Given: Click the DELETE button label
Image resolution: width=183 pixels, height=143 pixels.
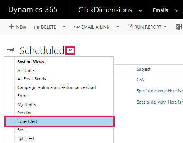Looking at the screenshot, I should pyautogui.click(x=48, y=27).
